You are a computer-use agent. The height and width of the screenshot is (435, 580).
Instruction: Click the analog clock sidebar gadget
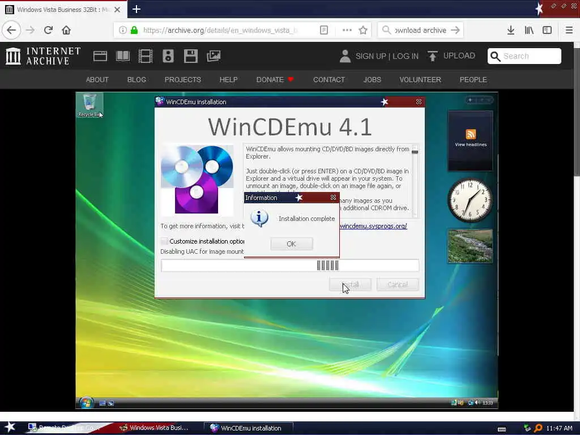pyautogui.click(x=470, y=200)
